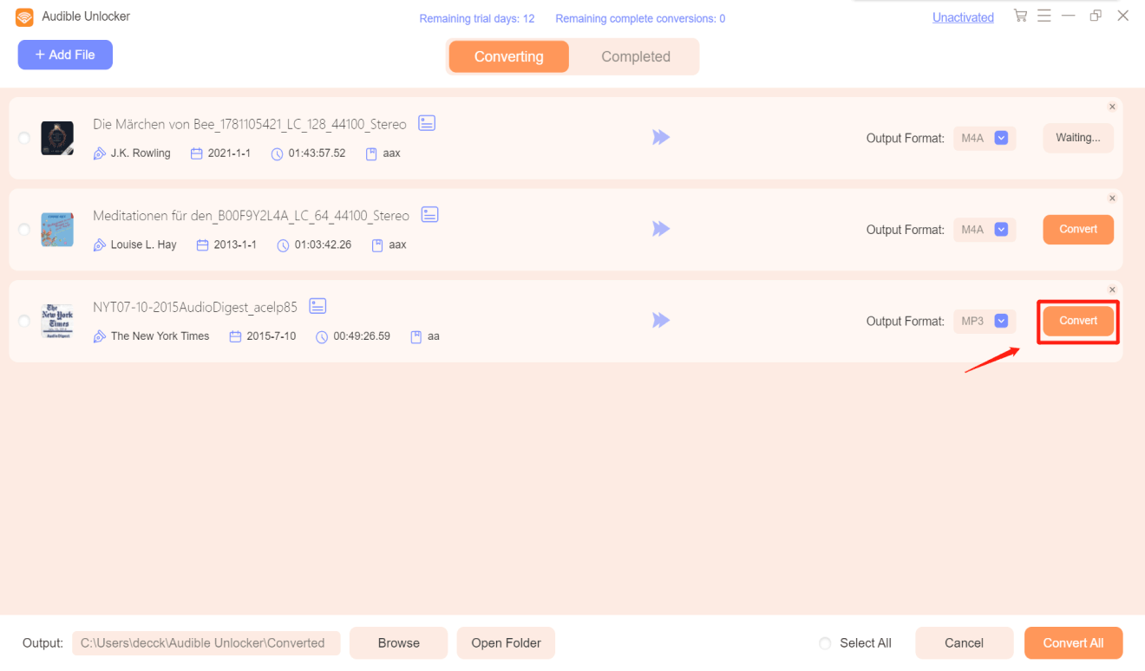The height and width of the screenshot is (671, 1145).
Task: Click the Open Folder button
Action: [506, 643]
